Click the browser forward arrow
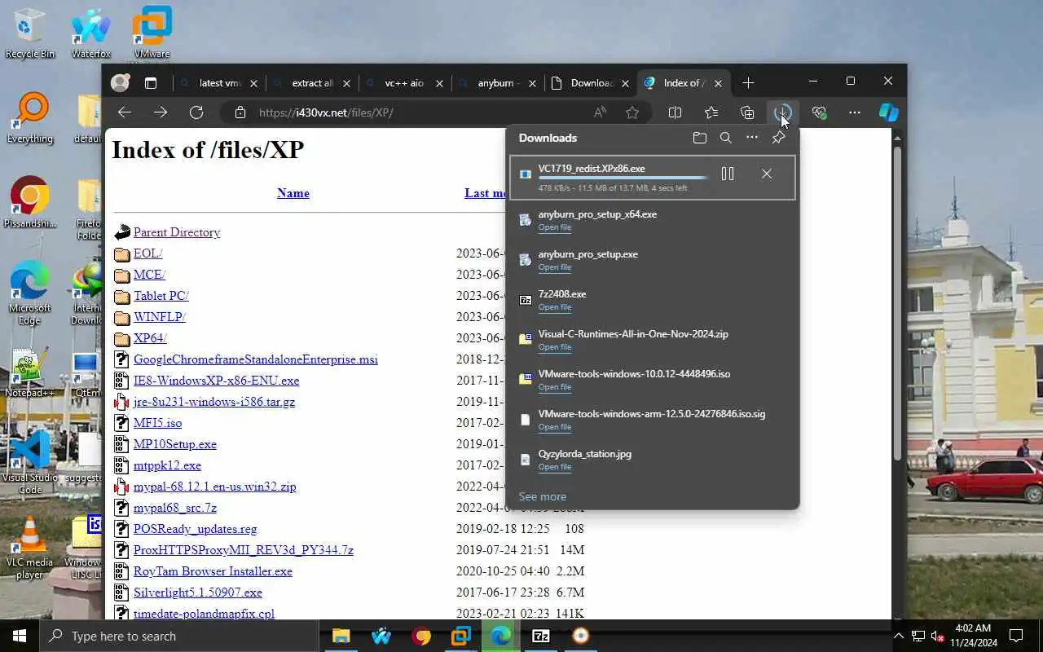The height and width of the screenshot is (652, 1043). [x=161, y=112]
